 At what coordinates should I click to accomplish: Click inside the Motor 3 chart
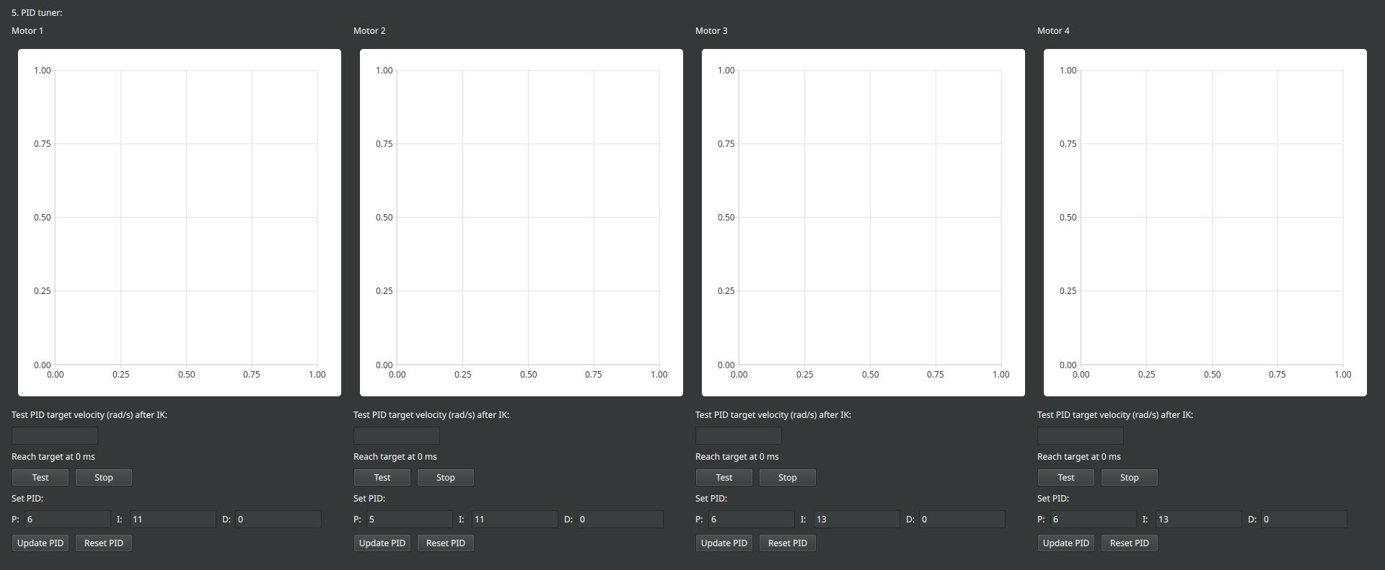coord(863,223)
